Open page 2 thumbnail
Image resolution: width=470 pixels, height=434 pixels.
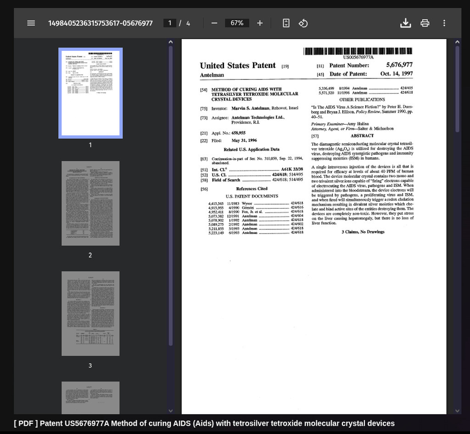90,203
